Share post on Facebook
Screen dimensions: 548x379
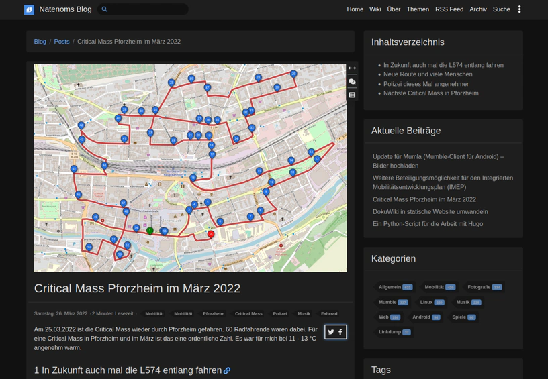tap(340, 332)
